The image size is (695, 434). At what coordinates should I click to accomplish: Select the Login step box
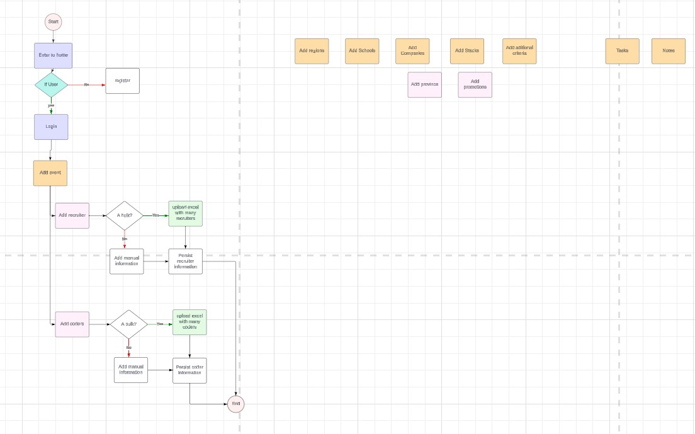coord(51,127)
